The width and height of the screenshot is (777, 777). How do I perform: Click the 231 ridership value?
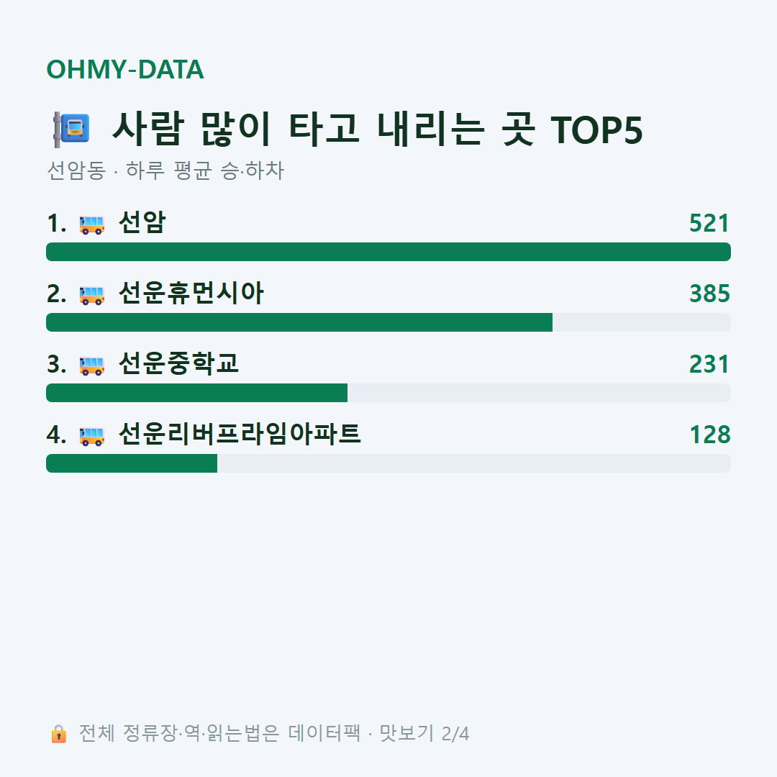709,364
